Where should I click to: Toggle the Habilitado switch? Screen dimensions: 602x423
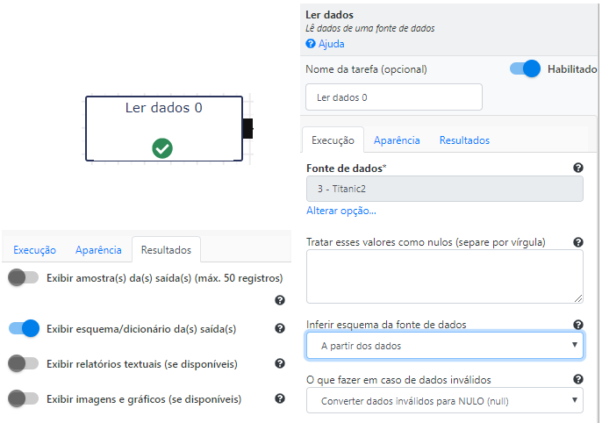pyautogui.click(x=525, y=68)
